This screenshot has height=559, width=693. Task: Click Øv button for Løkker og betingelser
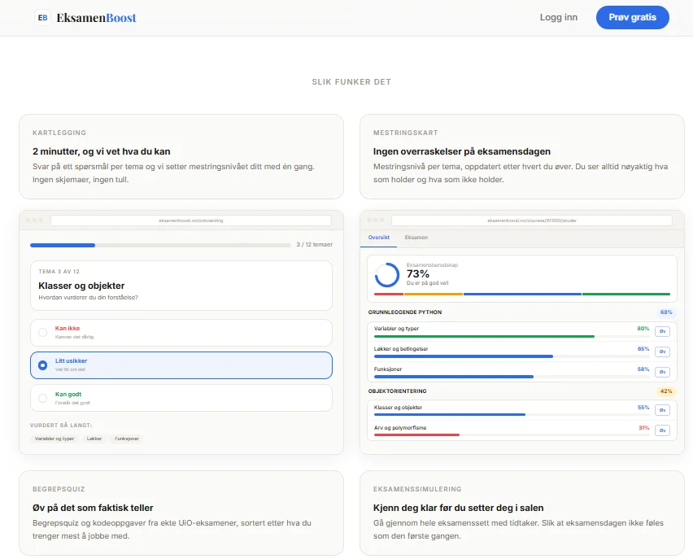(x=662, y=352)
